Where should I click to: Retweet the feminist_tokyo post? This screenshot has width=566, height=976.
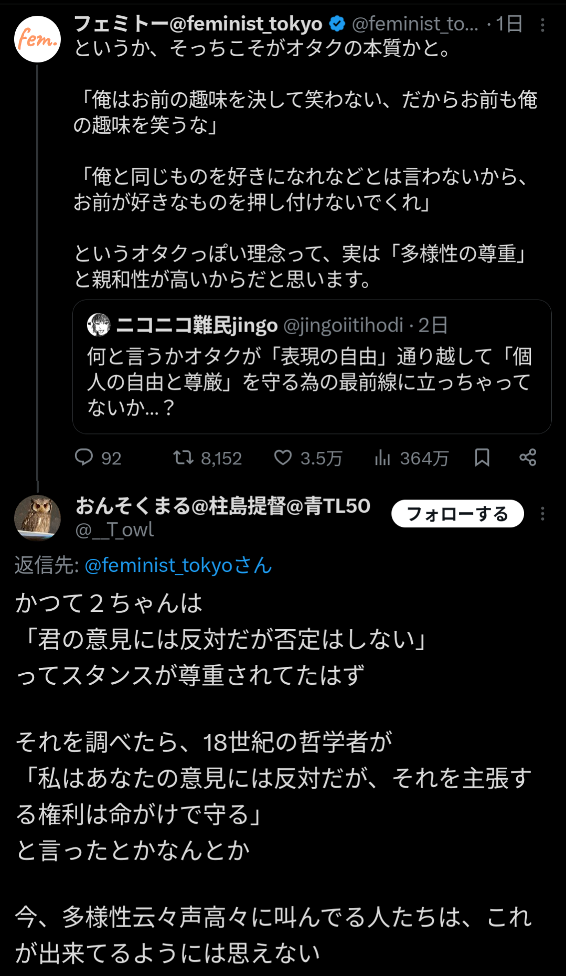pos(184,458)
